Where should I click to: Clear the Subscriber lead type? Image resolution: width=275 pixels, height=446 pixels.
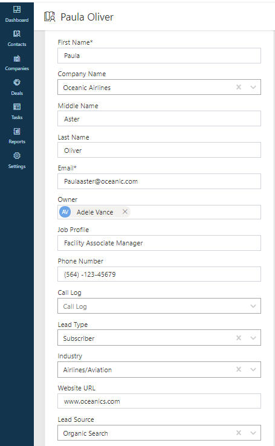click(x=239, y=338)
